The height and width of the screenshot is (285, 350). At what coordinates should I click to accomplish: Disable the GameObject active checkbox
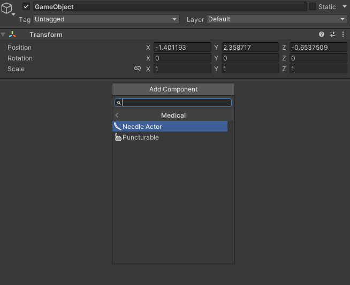click(x=26, y=7)
